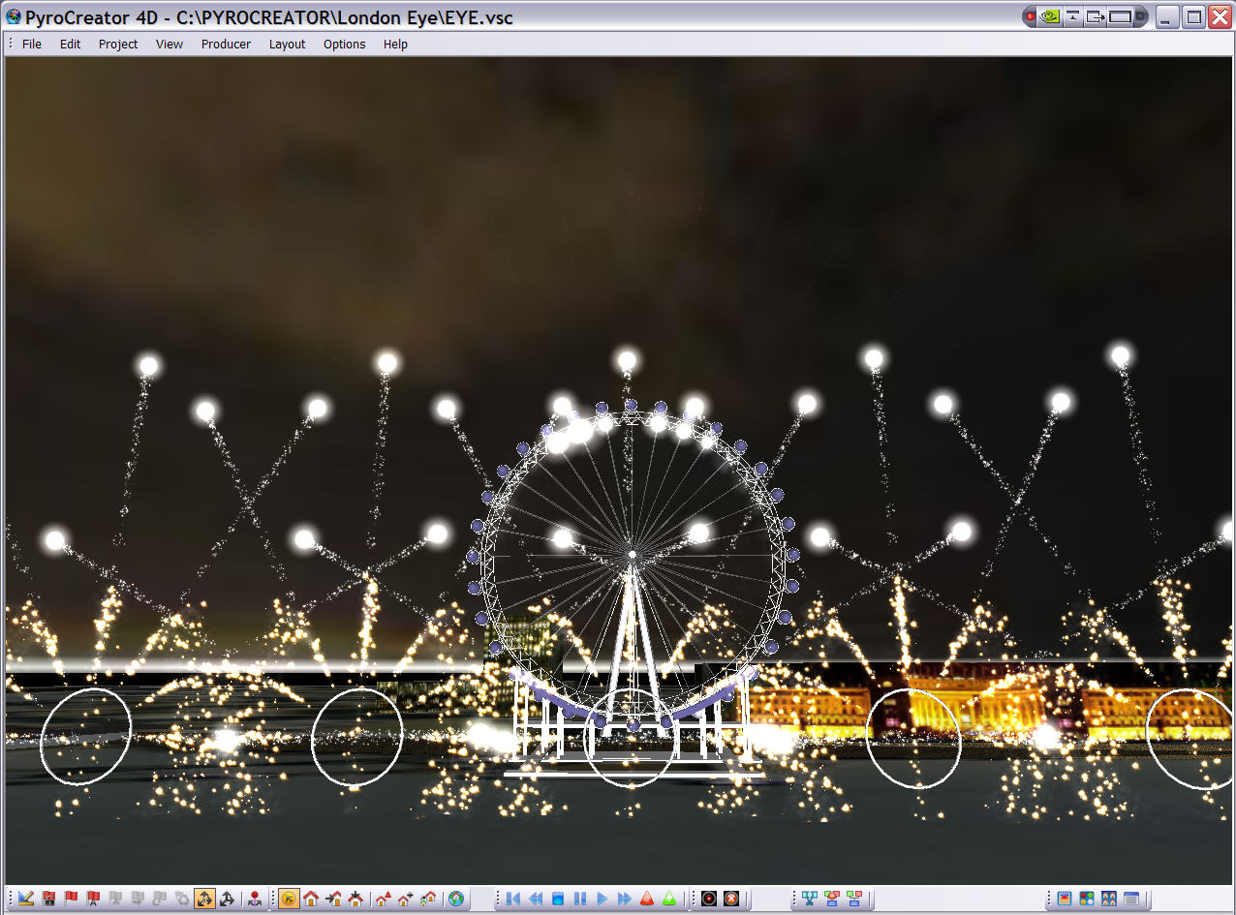Open the Options menu

coord(345,44)
